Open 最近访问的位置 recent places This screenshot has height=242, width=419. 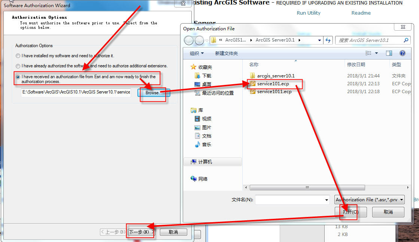coord(214,93)
